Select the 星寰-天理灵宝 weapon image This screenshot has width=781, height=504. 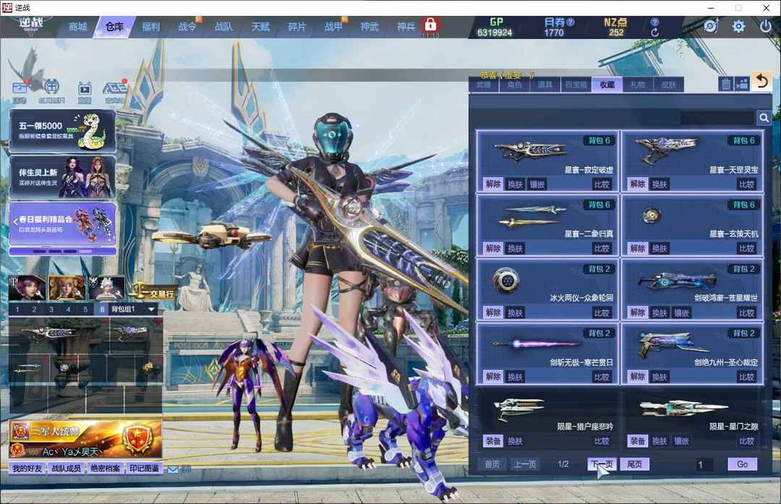pos(667,150)
